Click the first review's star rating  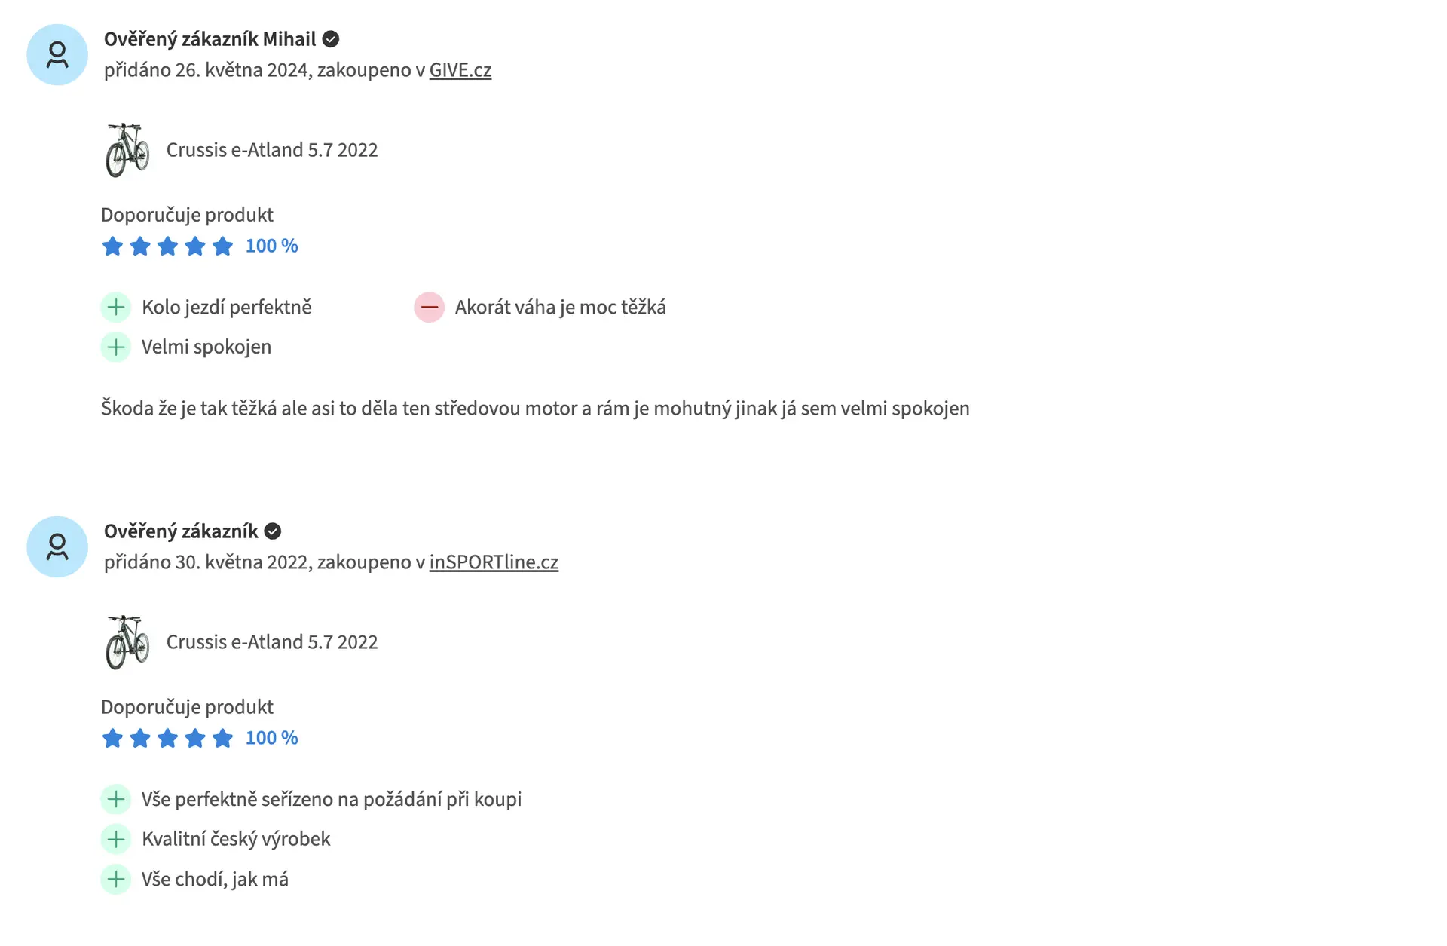(x=167, y=246)
